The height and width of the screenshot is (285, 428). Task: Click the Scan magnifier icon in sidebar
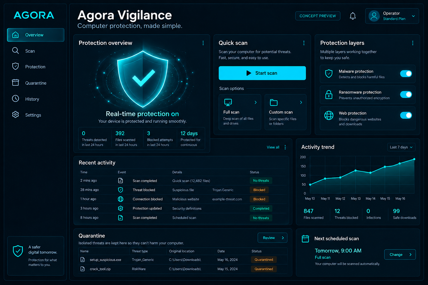tap(16, 51)
